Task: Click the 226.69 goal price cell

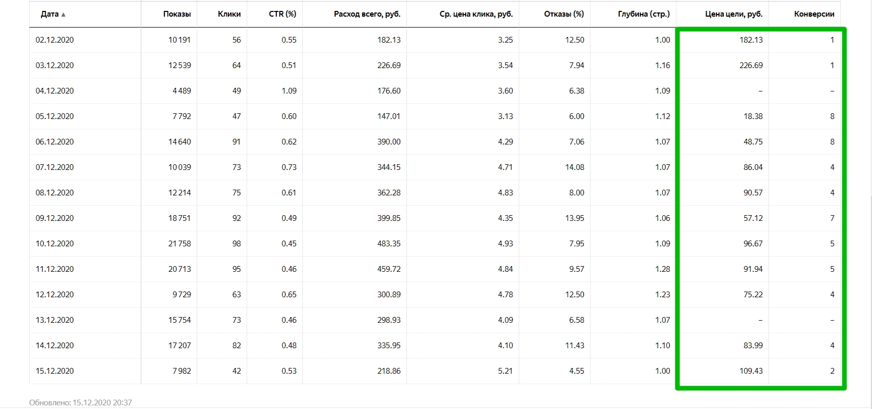Action: [751, 65]
